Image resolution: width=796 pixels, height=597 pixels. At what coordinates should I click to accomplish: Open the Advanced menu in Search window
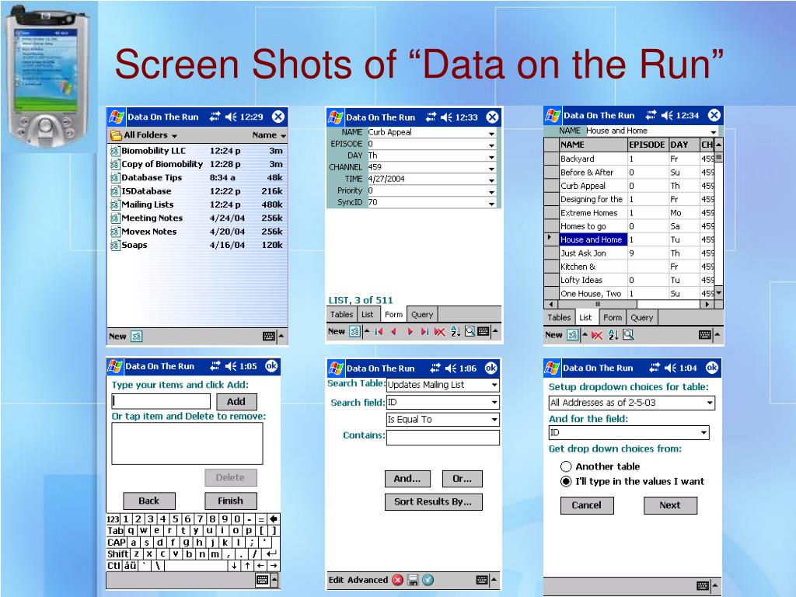pos(368,580)
